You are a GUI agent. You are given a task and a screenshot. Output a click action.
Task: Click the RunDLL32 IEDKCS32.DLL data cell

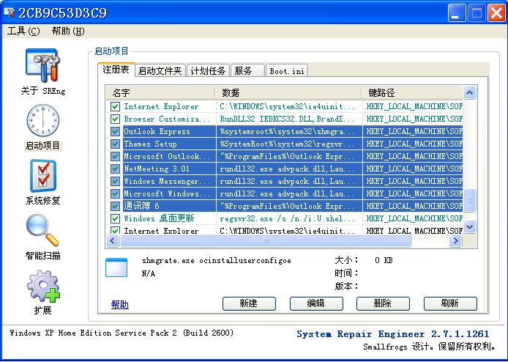click(x=288, y=119)
